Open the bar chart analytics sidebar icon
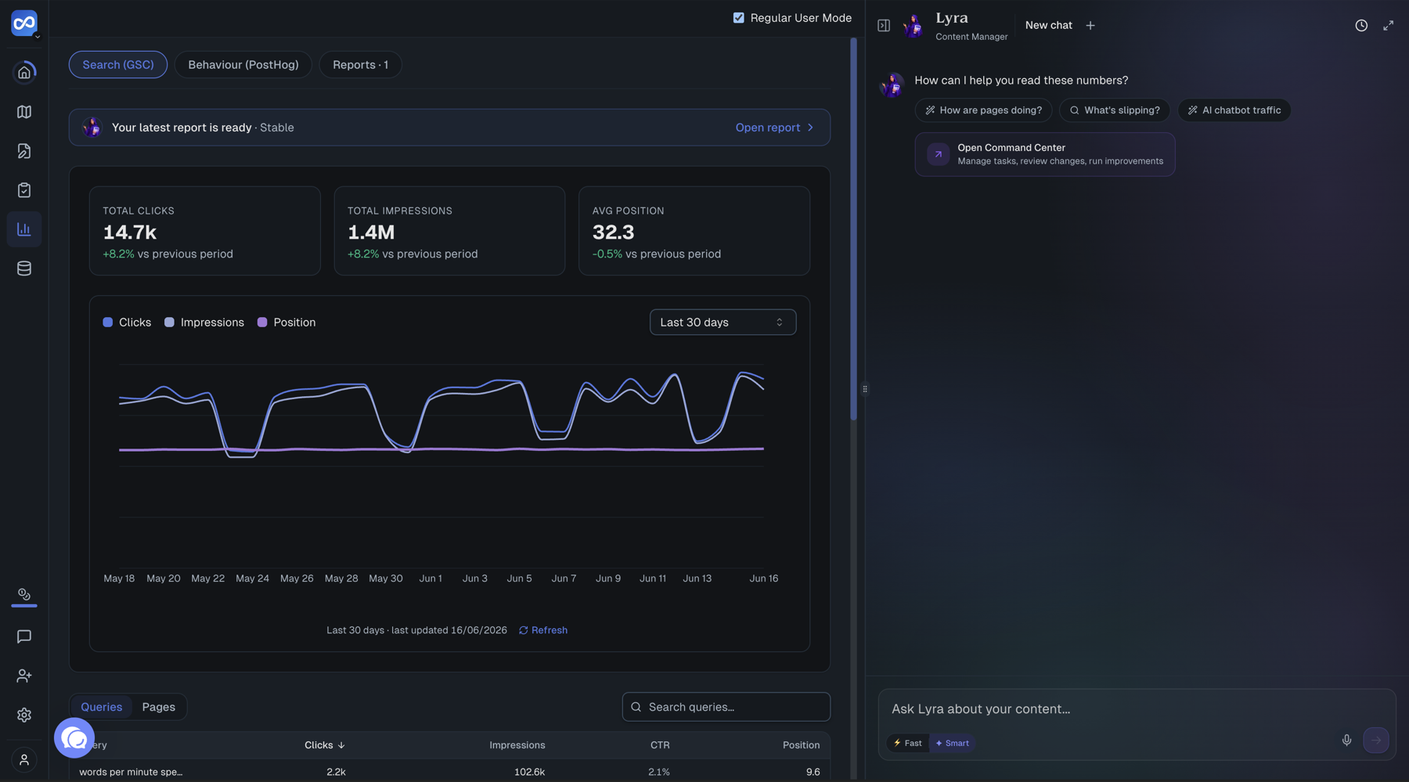Screen dimensions: 1409x782 coord(24,229)
